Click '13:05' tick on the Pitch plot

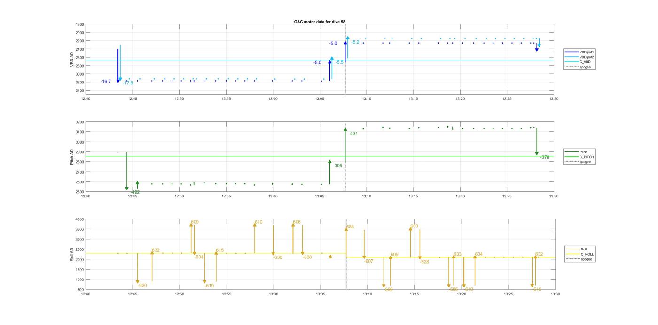[320, 197]
